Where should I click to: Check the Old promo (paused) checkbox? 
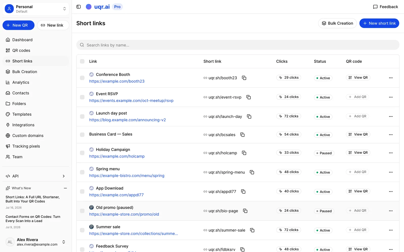coord(82,211)
